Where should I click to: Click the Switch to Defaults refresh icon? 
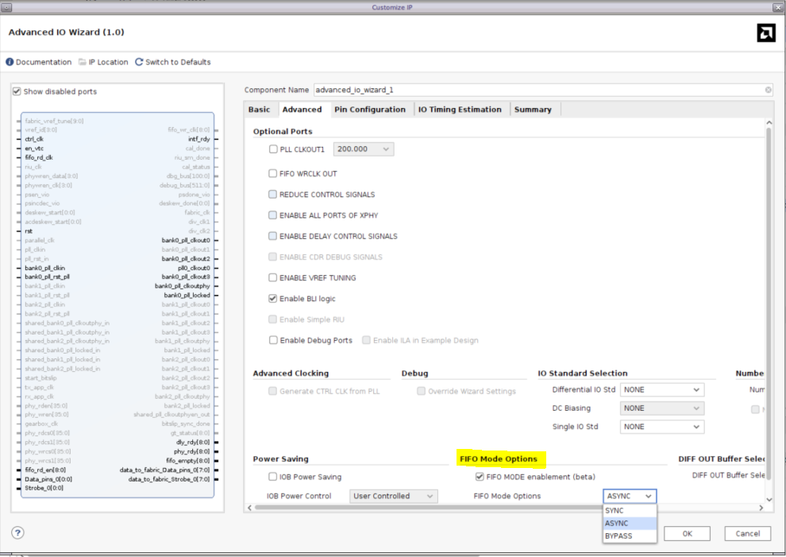(138, 61)
